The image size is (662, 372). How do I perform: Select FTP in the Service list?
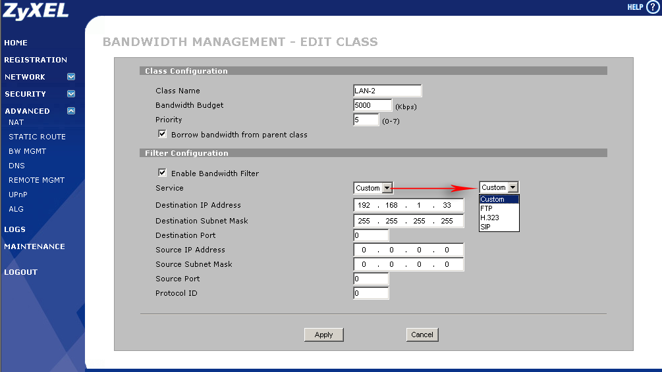[499, 208]
